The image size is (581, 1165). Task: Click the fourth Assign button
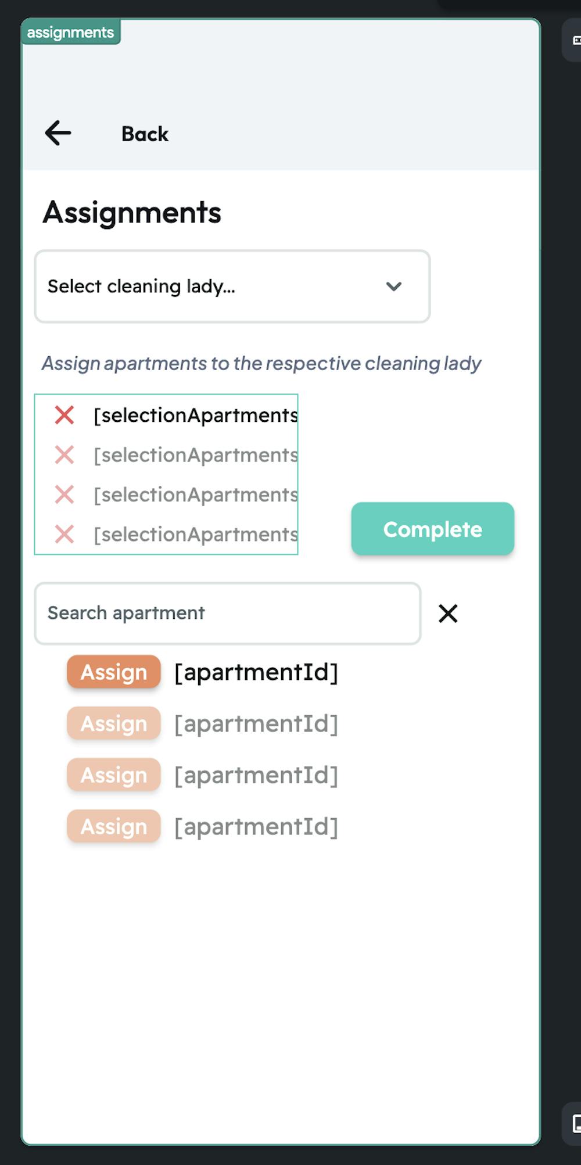pos(114,826)
